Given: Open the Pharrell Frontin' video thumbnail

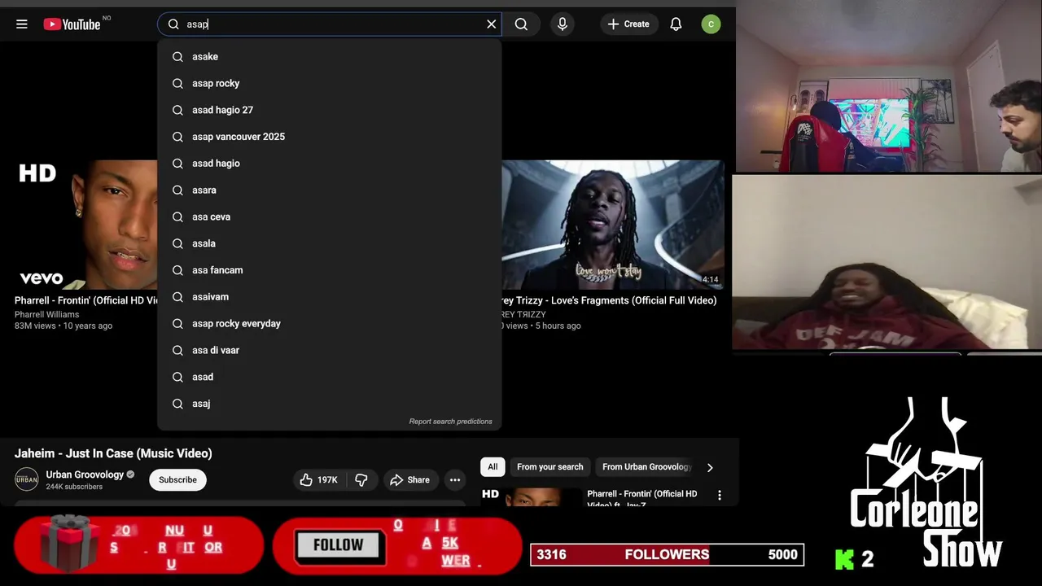Looking at the screenshot, I should (85, 224).
